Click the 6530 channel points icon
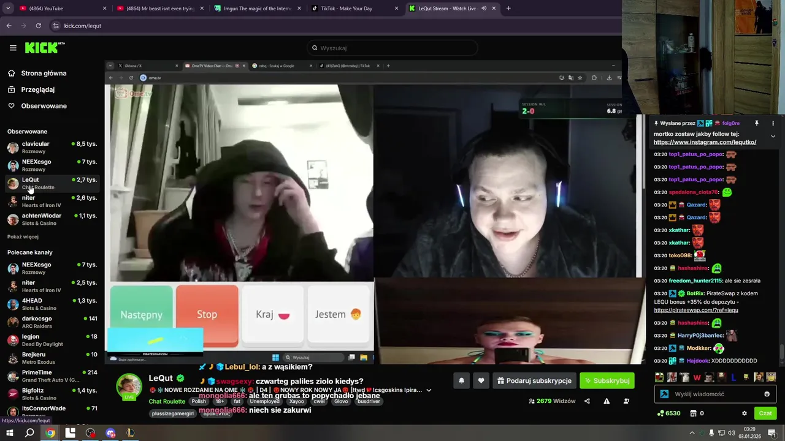Screen dimensions: 785x441 [x=661, y=413]
